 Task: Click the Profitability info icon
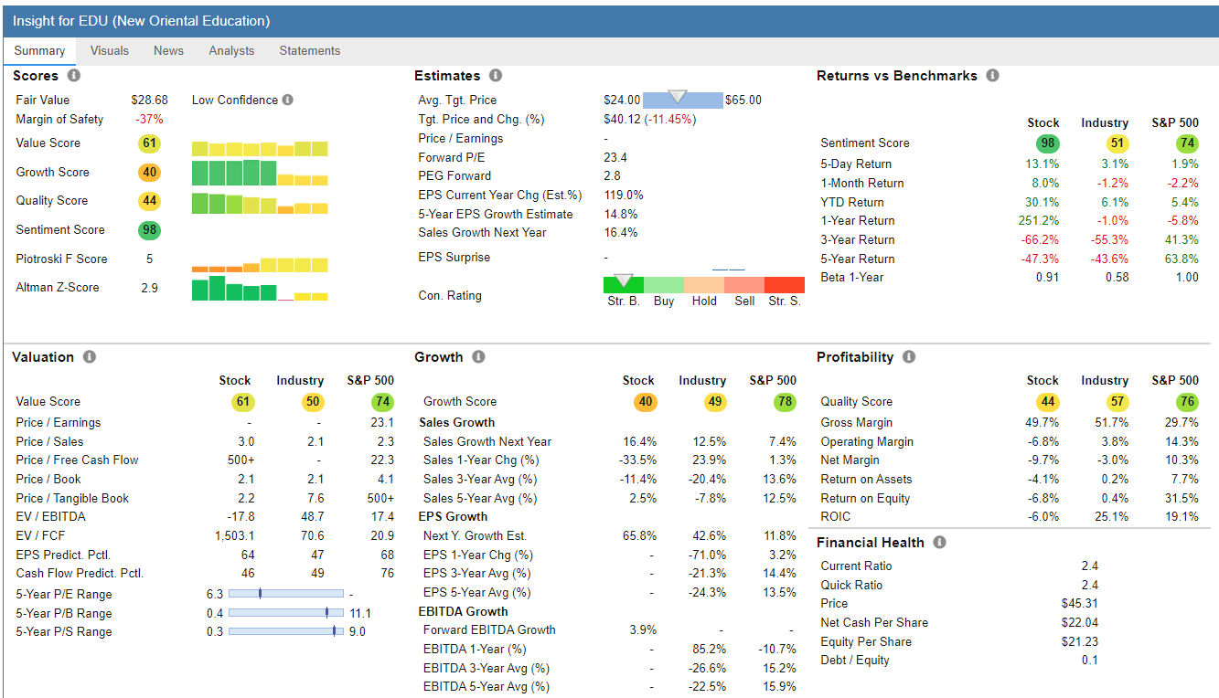pyautogui.click(x=908, y=357)
